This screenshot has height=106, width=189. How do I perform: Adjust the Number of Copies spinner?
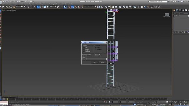(x=100, y=55)
